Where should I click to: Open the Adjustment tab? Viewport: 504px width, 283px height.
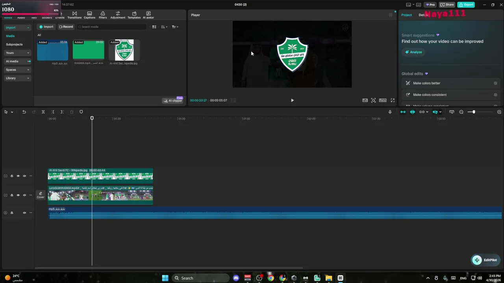point(118,15)
